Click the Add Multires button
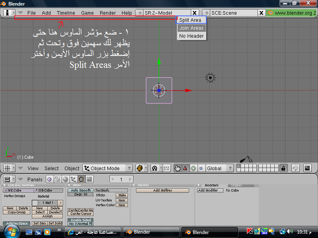Image resolution: width=318 pixels, height=238 pixels. pyautogui.click(x=163, y=190)
